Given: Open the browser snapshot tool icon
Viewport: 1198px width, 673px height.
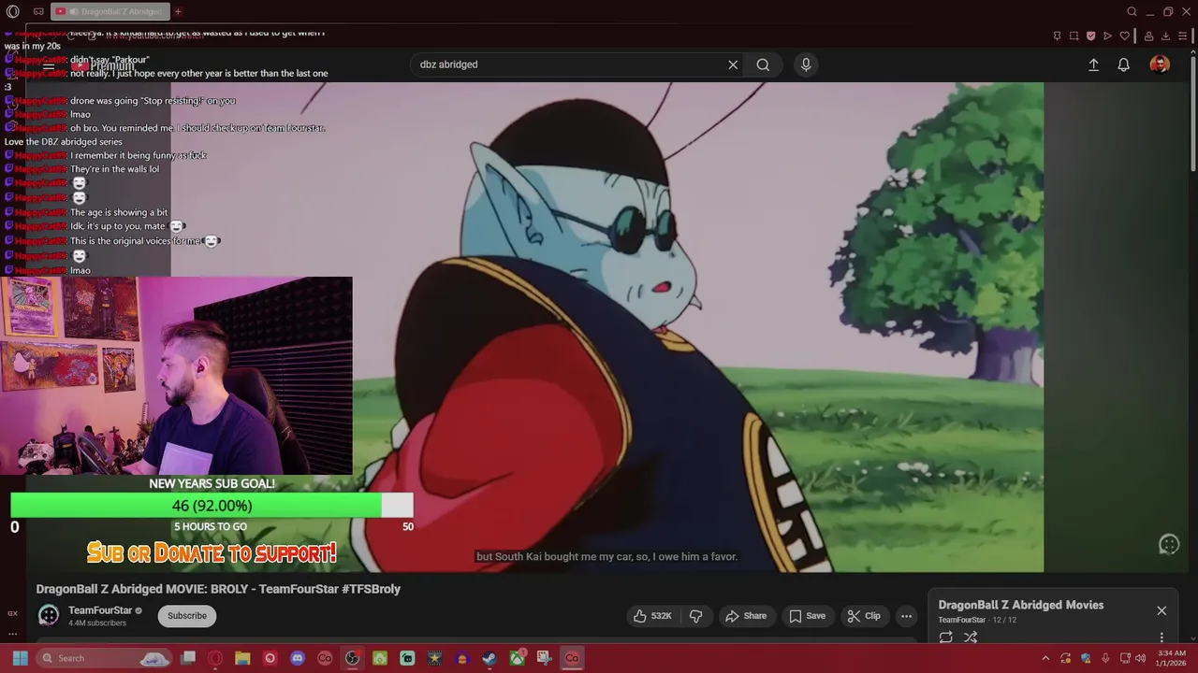Looking at the screenshot, I should click(1074, 36).
